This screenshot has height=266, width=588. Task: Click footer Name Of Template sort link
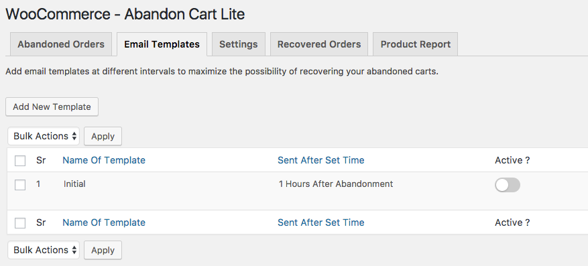click(x=104, y=222)
